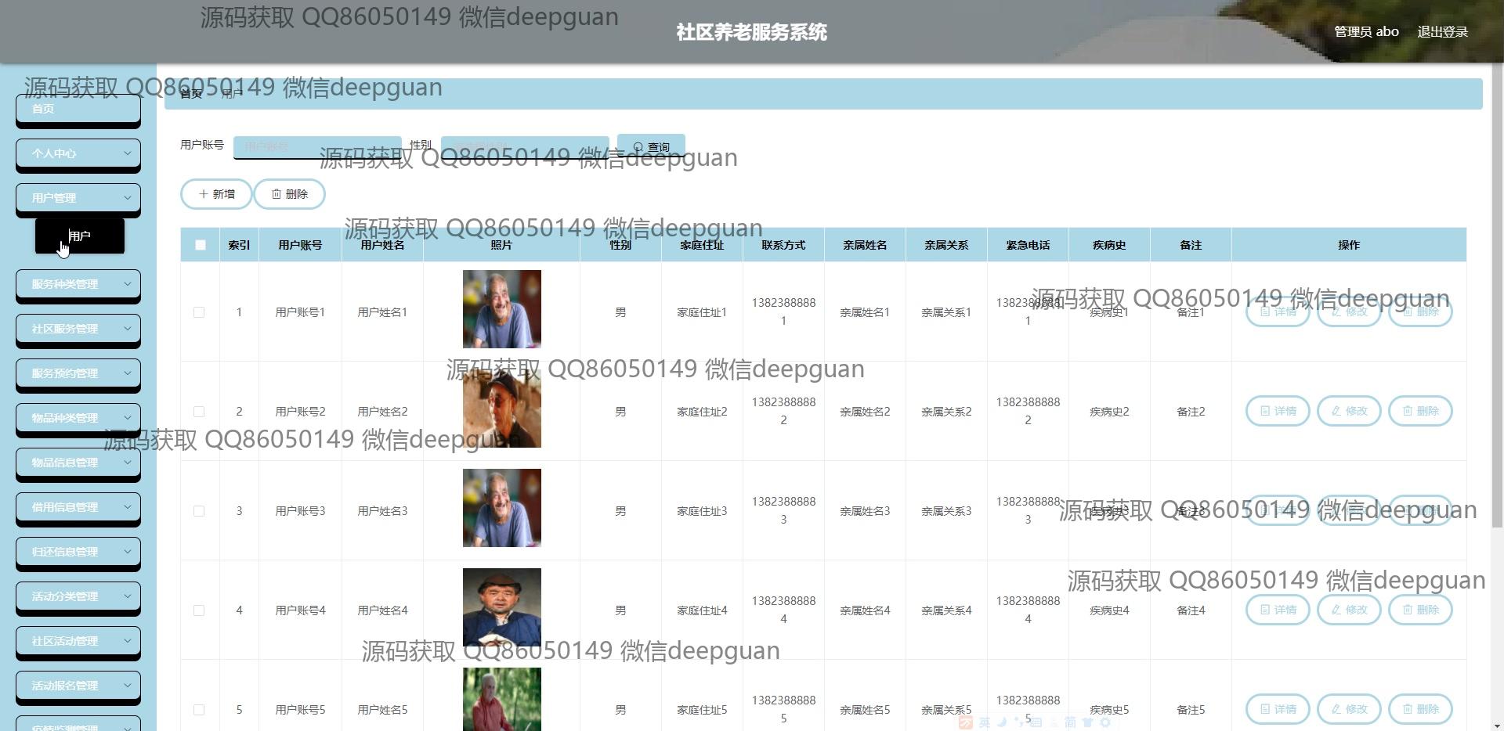Image resolution: width=1504 pixels, height=731 pixels.
Task: Open the 首页 sidebar menu item
Action: coord(78,109)
